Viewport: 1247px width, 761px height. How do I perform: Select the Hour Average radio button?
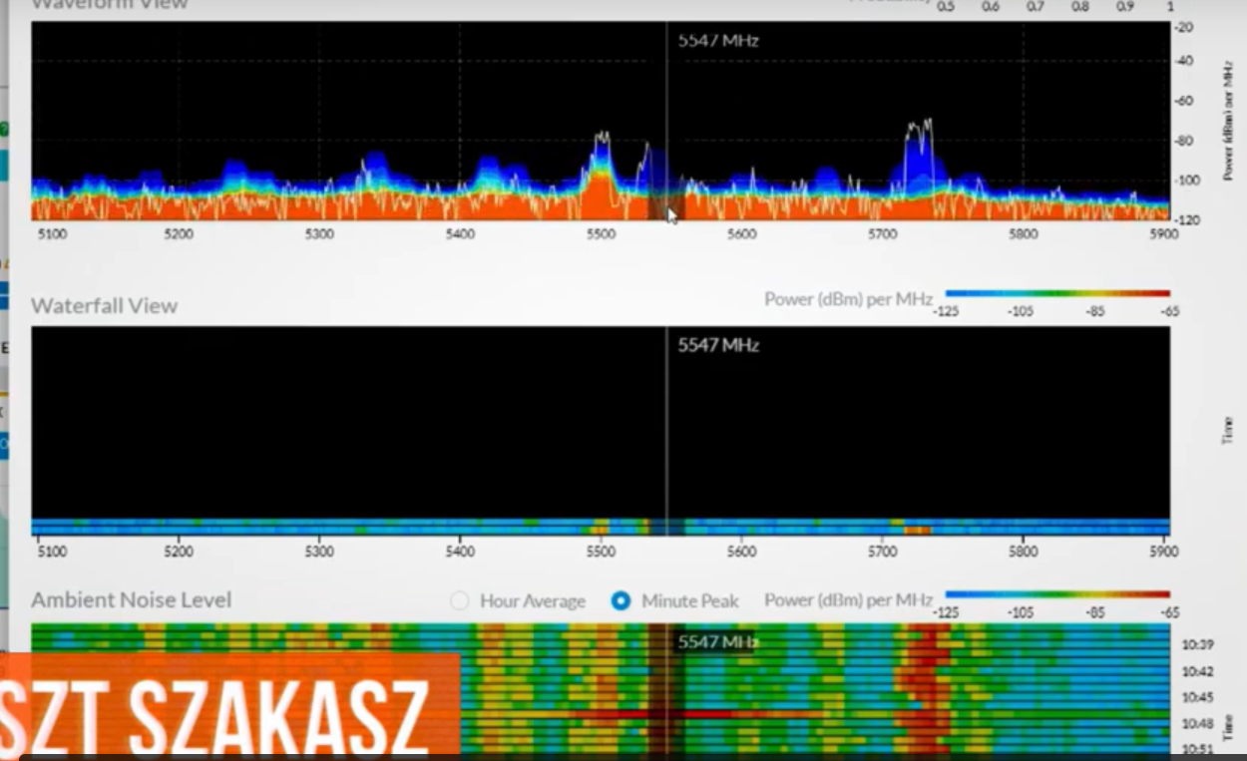tap(460, 601)
